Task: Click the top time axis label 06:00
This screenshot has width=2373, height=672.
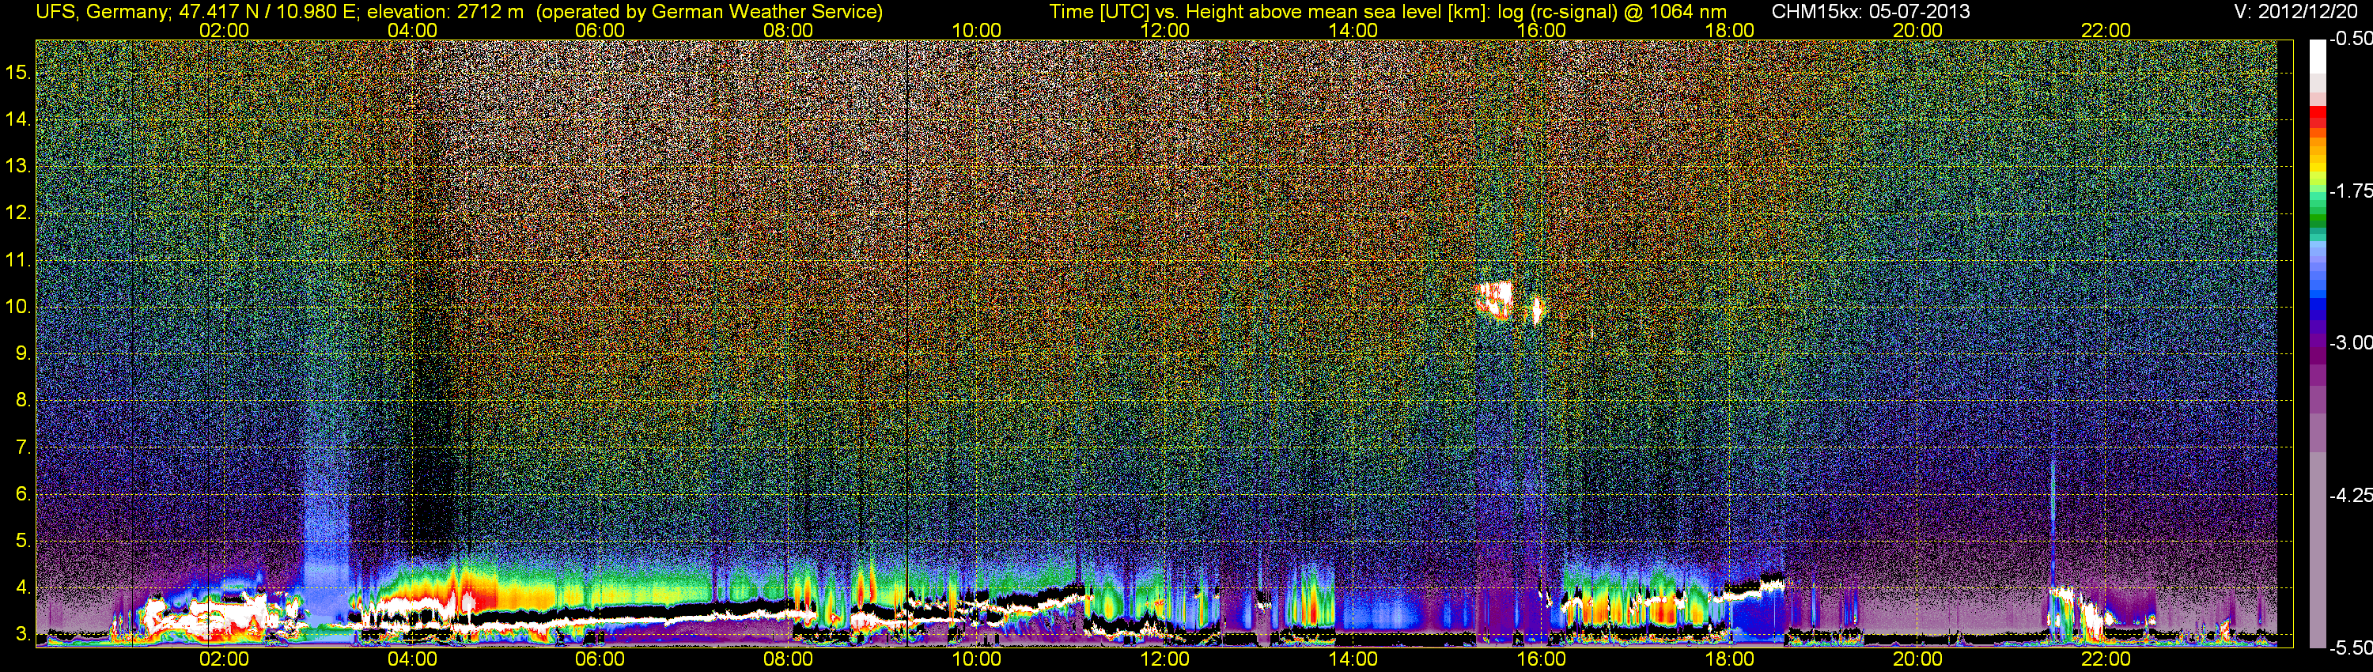Action: tap(600, 30)
